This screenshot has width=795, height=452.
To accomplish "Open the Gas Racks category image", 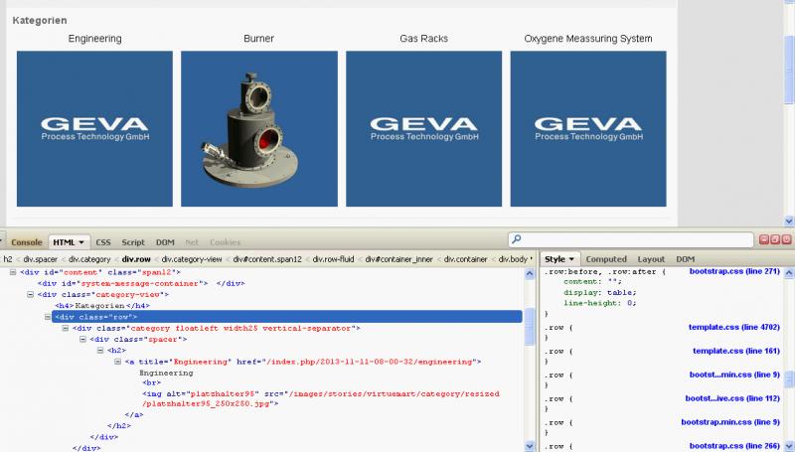I will [x=423, y=129].
